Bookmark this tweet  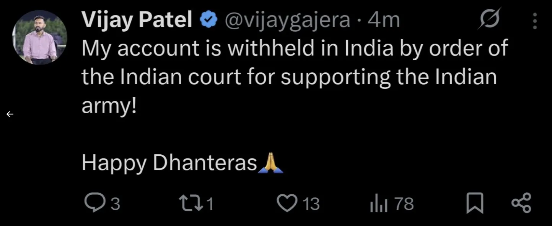pyautogui.click(x=475, y=204)
